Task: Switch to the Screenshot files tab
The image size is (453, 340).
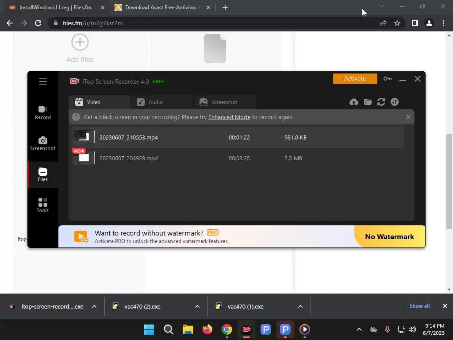Action: [225, 102]
